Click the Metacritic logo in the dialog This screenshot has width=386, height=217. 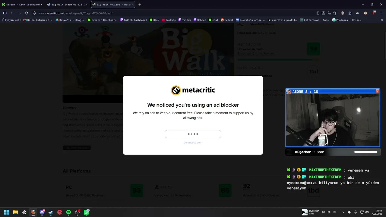point(193,90)
